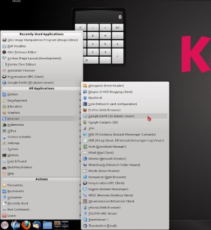Launch Thunderbird from the taskbar
This screenshot has width=211, height=230.
coord(37,225)
